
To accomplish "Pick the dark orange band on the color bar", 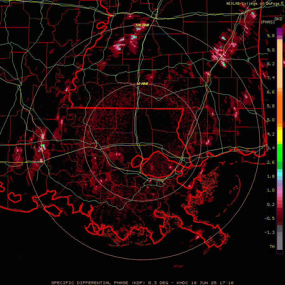I will coord(280,110).
